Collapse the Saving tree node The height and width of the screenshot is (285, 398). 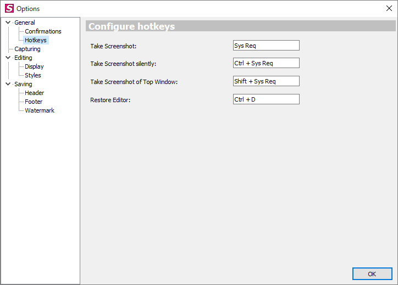click(8, 84)
